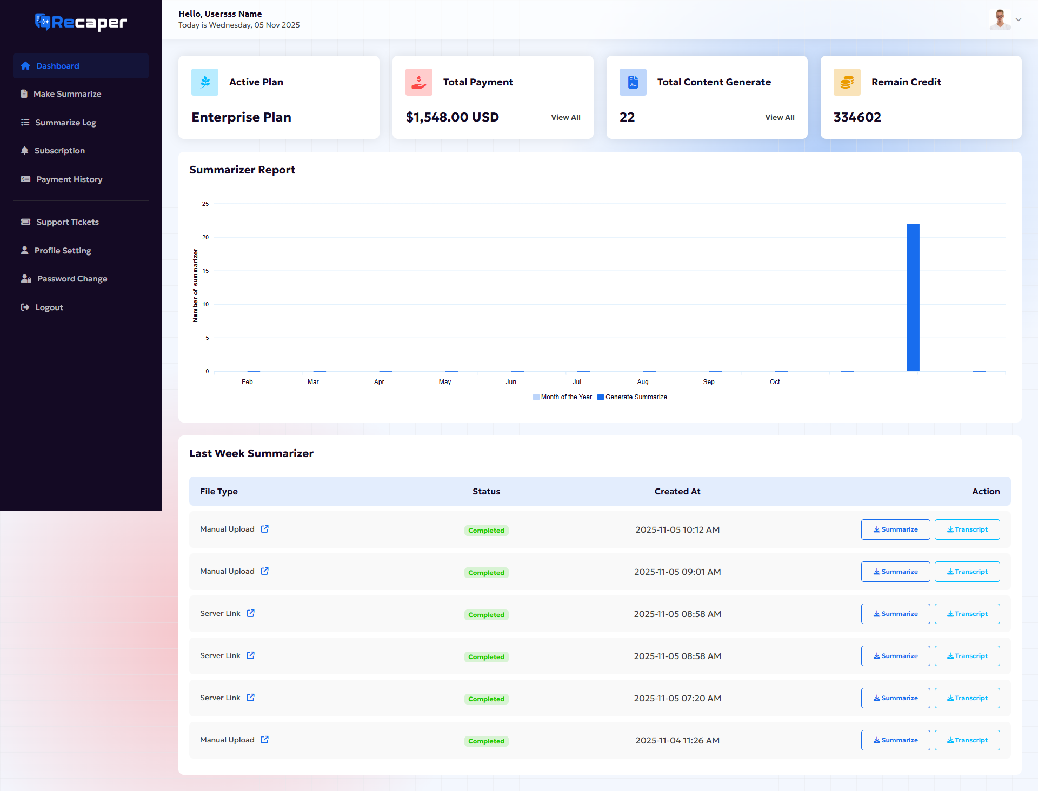Download Summarize for 10:12 AM upload
This screenshot has height=791, width=1038.
click(895, 529)
